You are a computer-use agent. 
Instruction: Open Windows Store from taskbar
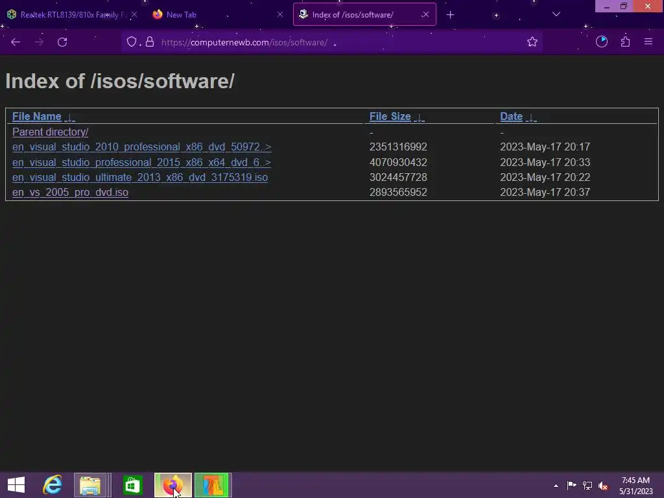132,485
